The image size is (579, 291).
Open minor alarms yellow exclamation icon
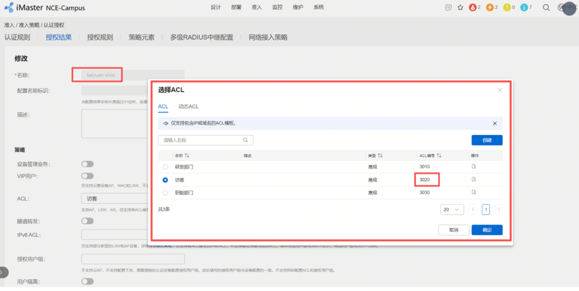pos(507,8)
